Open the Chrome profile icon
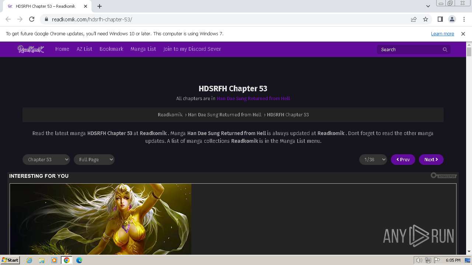This screenshot has height=265, width=472. tap(452, 19)
